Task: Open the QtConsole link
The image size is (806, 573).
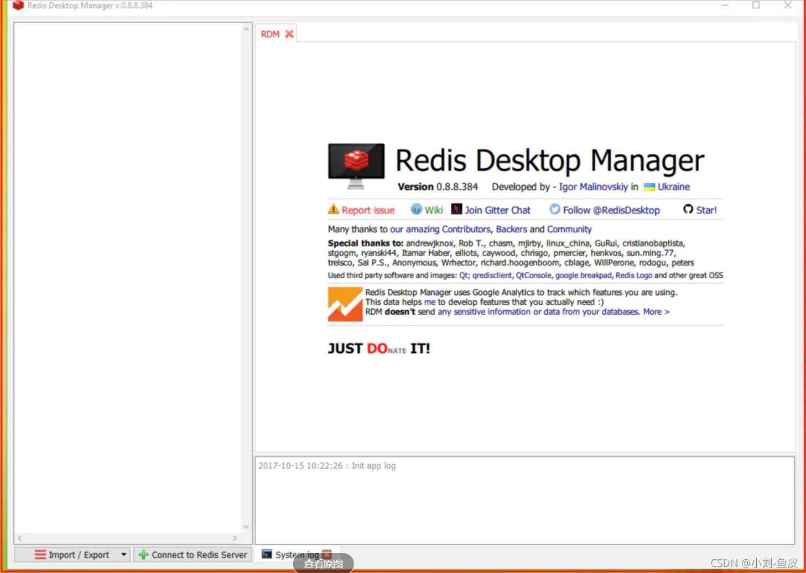Action: coord(533,275)
